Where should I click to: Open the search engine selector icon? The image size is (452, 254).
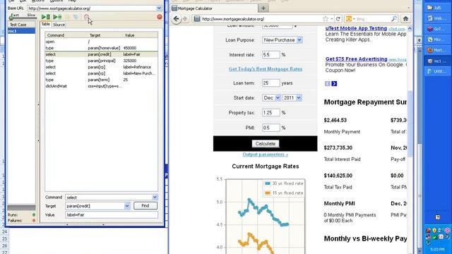pos(350,19)
